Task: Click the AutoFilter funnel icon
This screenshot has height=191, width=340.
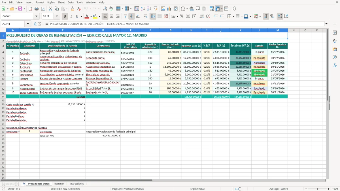Action: click(155, 9)
